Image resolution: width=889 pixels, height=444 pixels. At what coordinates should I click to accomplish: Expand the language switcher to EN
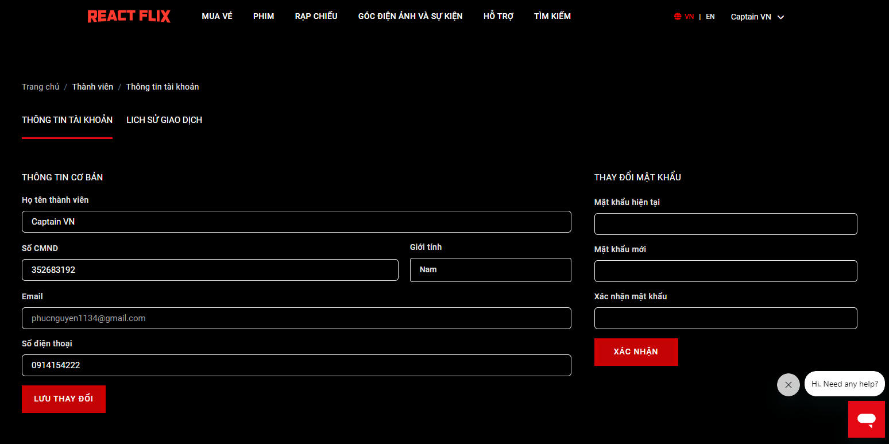(710, 16)
